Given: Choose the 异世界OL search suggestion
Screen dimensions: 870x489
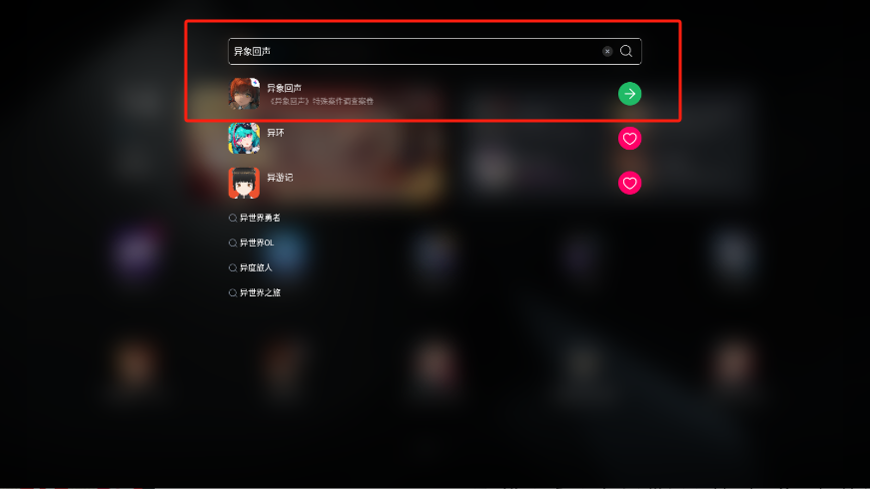Looking at the screenshot, I should [257, 243].
